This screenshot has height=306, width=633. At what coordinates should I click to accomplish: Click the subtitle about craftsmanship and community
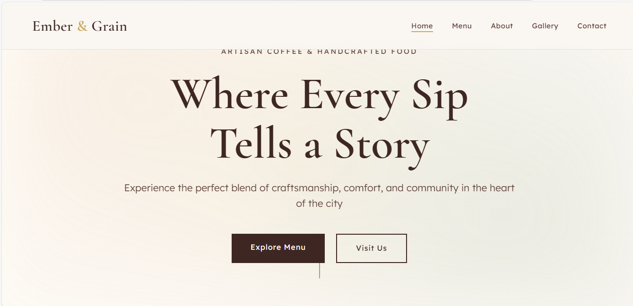coord(319,195)
